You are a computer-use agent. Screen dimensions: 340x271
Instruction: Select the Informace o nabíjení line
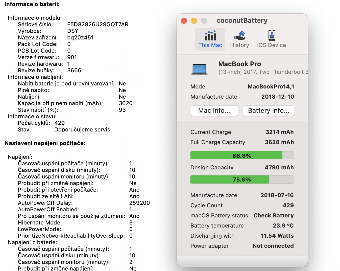click(x=35, y=77)
